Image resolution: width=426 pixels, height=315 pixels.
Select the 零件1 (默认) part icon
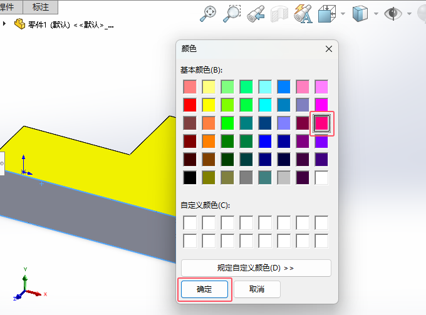coord(19,24)
